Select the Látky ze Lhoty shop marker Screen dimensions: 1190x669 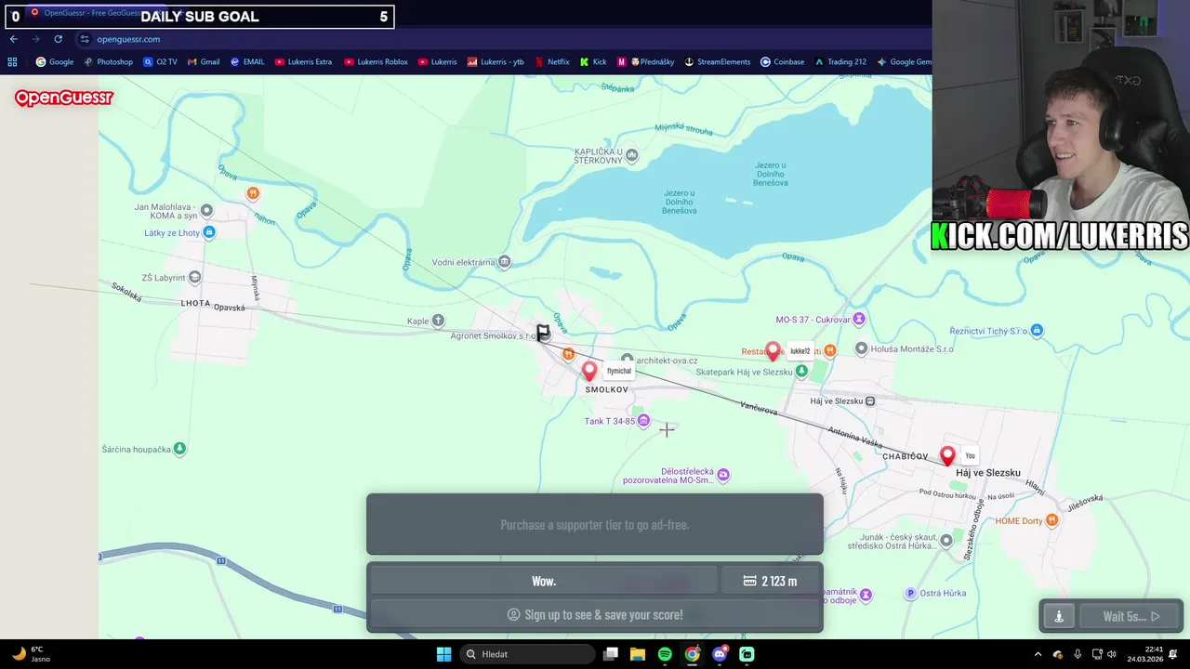coord(209,232)
